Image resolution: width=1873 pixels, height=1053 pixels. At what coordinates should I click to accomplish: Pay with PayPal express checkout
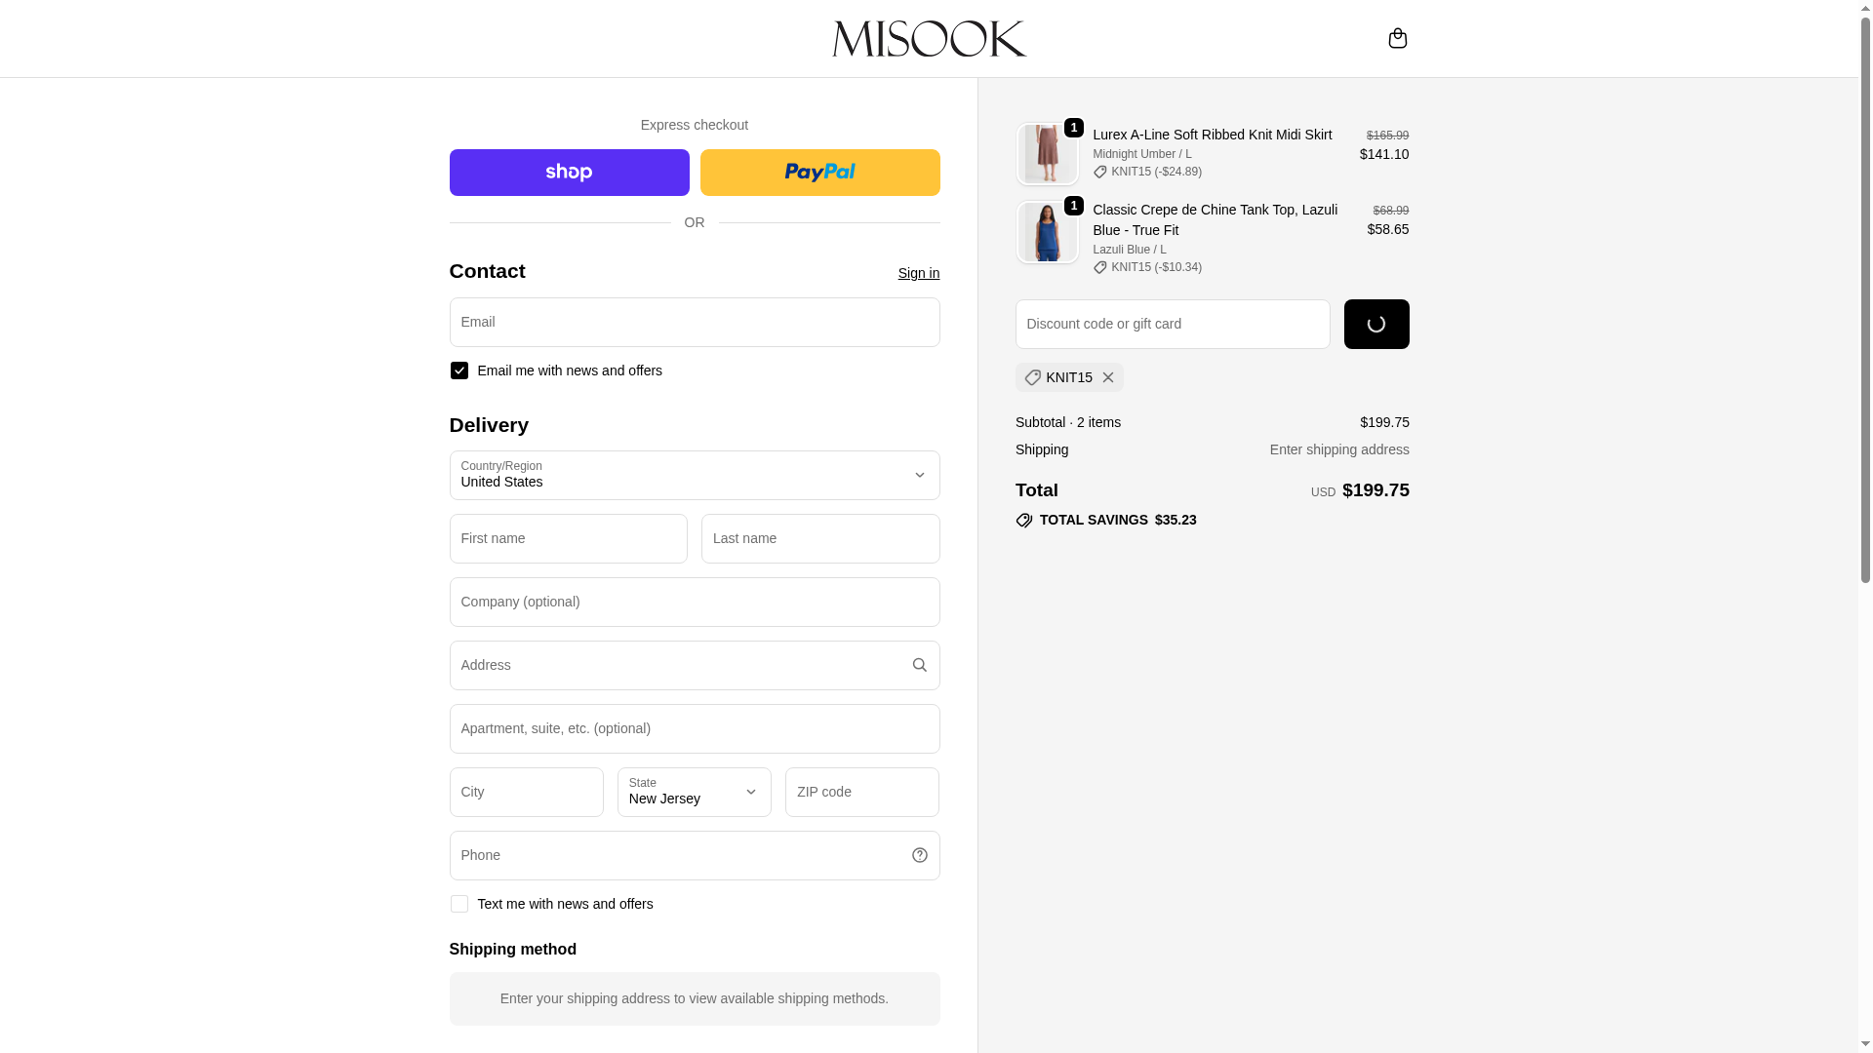(x=819, y=173)
